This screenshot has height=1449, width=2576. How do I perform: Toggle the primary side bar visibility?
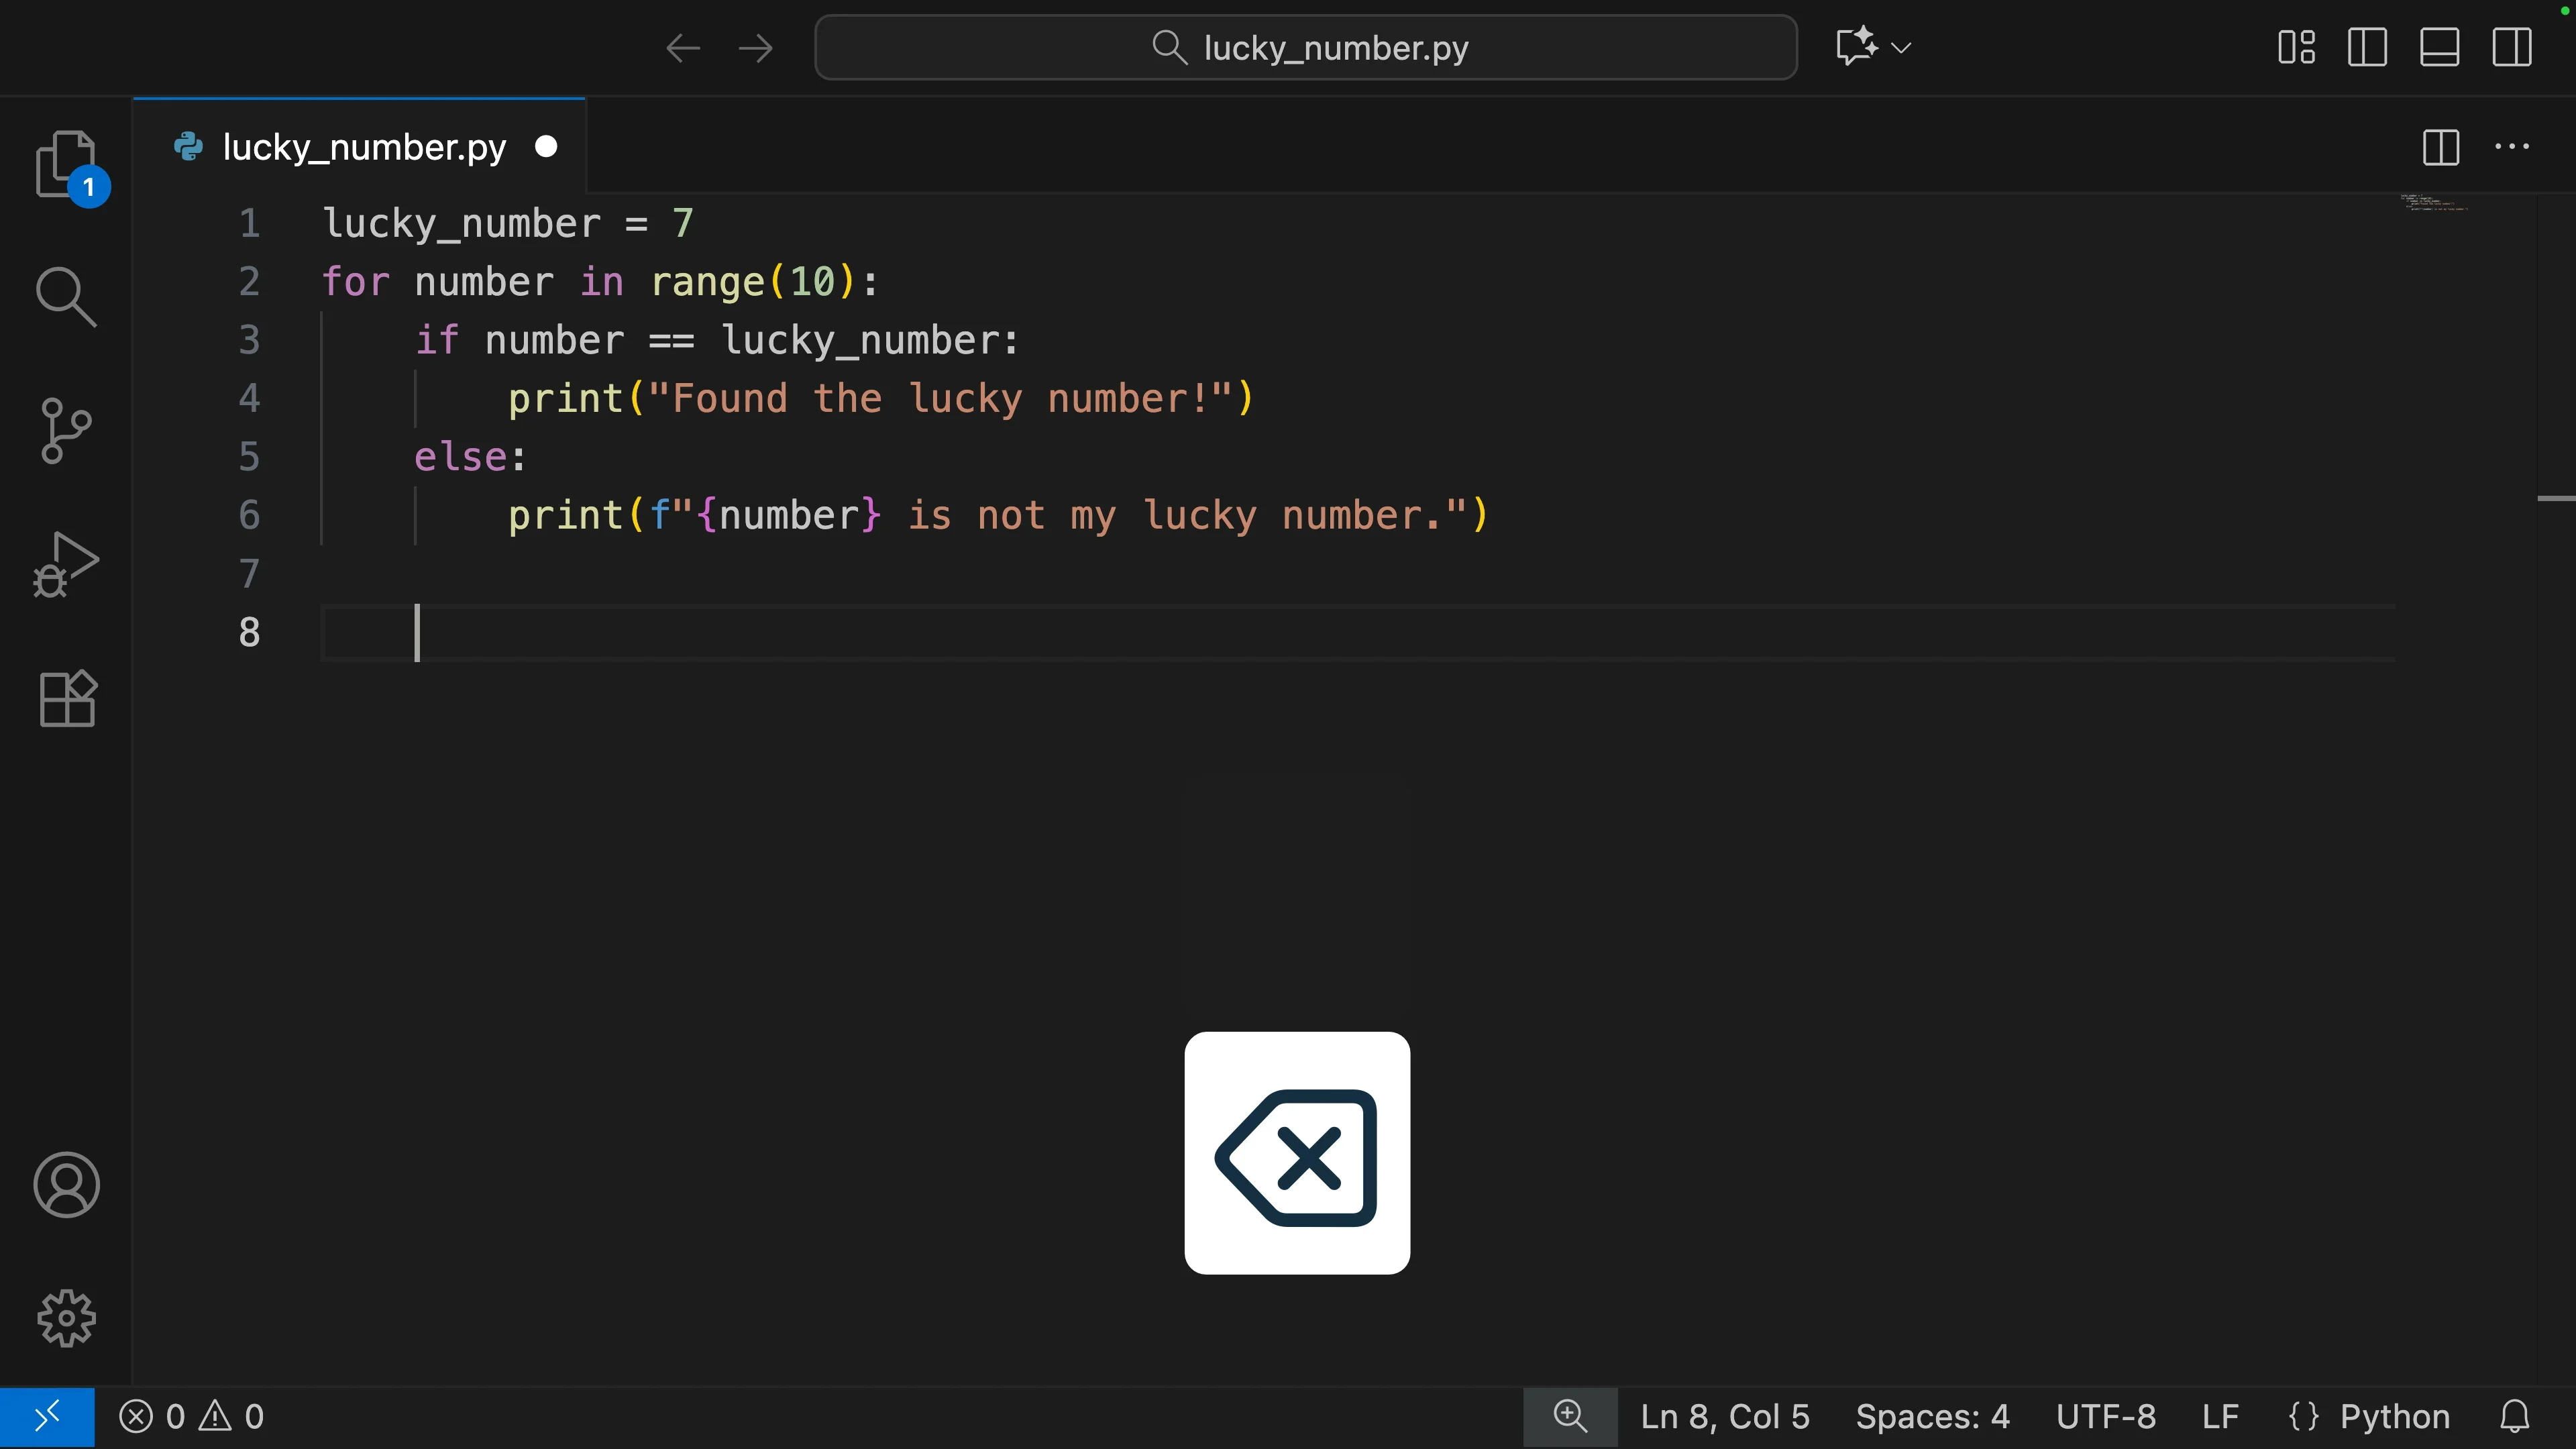coord(2367,47)
